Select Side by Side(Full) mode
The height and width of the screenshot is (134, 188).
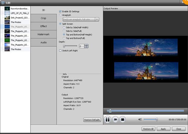(64, 31)
